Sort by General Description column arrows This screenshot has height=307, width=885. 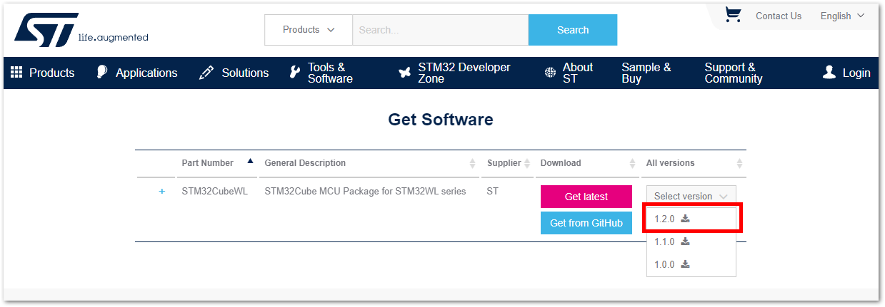(473, 164)
